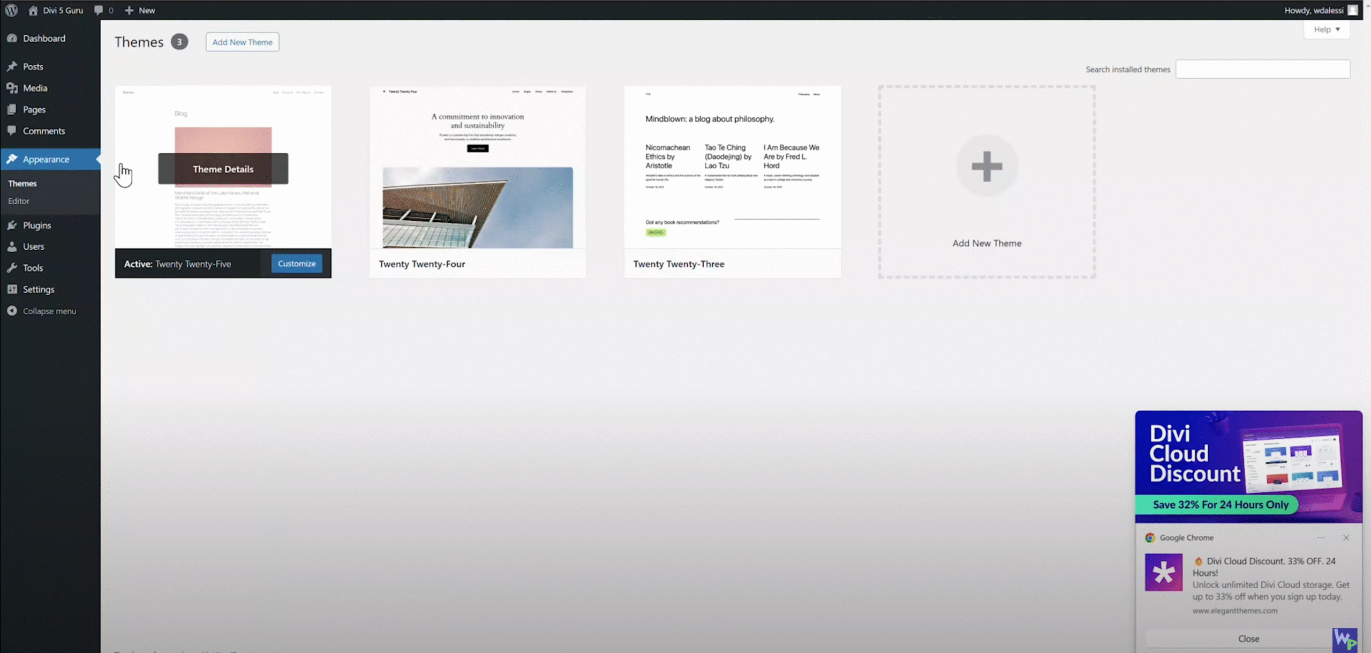Click the Divi Cloud Discount banner image
This screenshot has width=1371, height=653.
click(1248, 466)
